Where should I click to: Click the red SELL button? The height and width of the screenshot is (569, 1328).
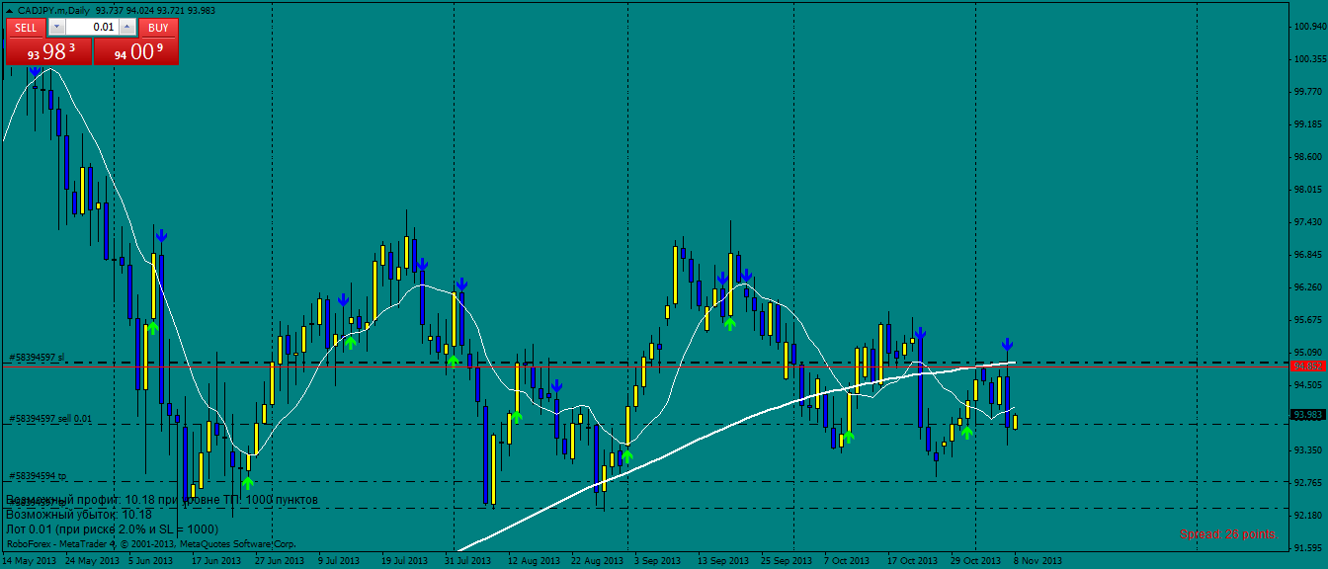[27, 28]
